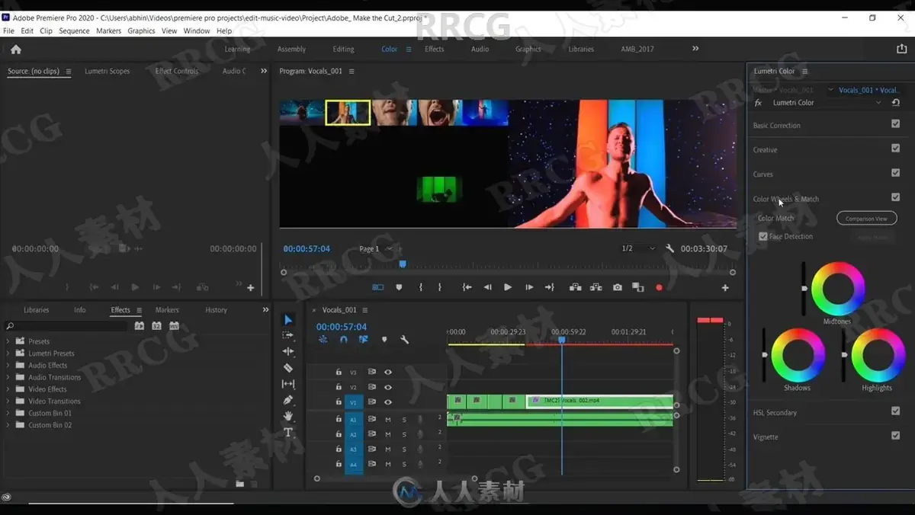Expand Audio Transitions folder
The width and height of the screenshot is (915, 515).
tap(8, 377)
